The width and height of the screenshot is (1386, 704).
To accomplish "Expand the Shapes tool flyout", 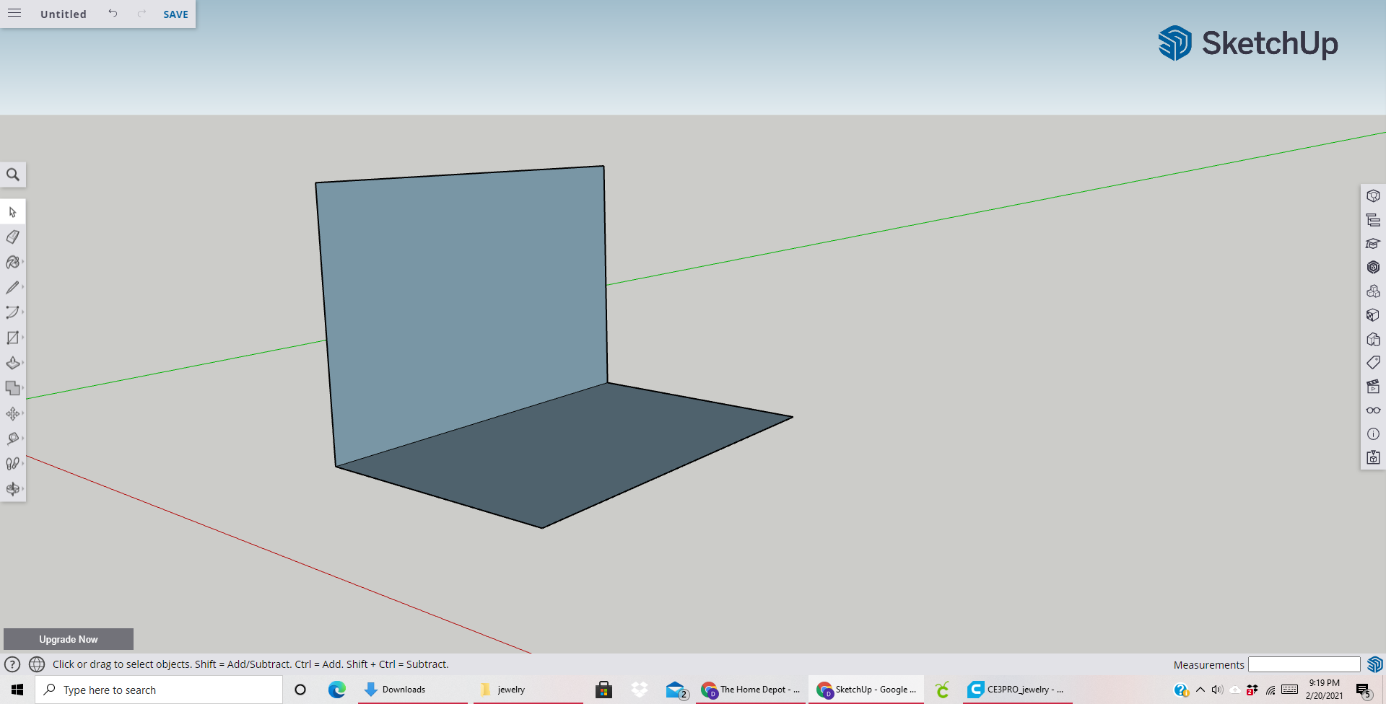I will tap(21, 337).
